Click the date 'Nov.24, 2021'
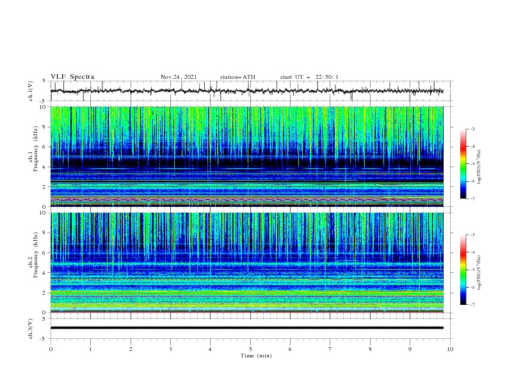The image size is (507, 392). (179, 77)
